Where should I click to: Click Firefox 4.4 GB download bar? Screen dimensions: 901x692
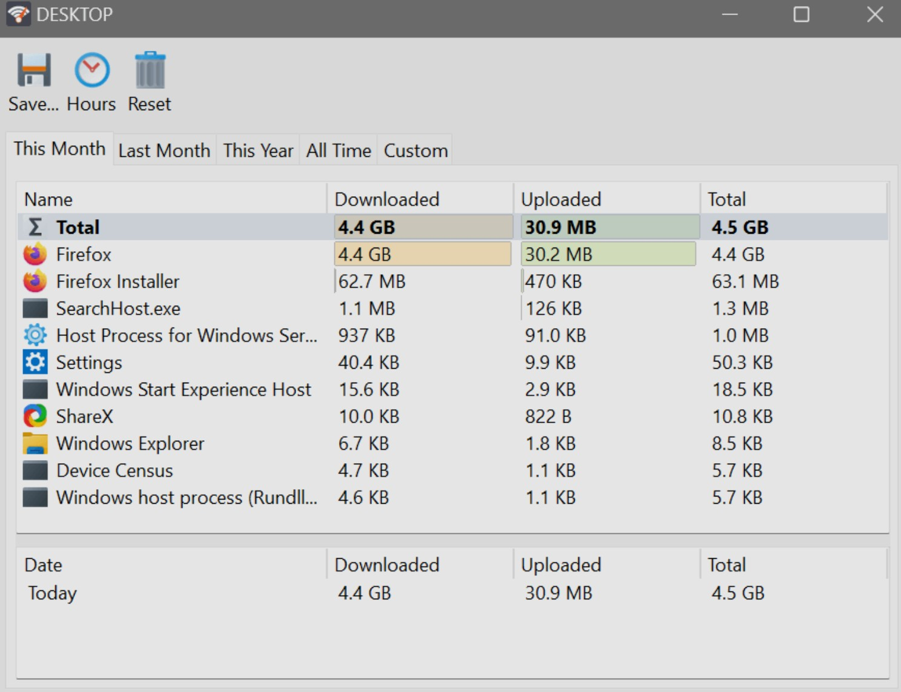[423, 254]
